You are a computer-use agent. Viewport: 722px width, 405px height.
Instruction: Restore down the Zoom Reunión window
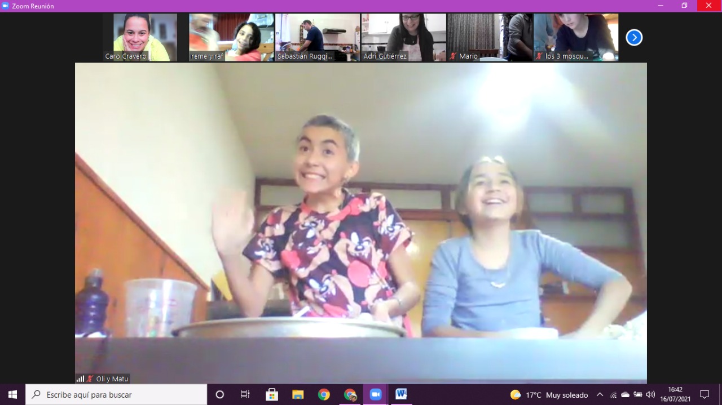[684, 6]
